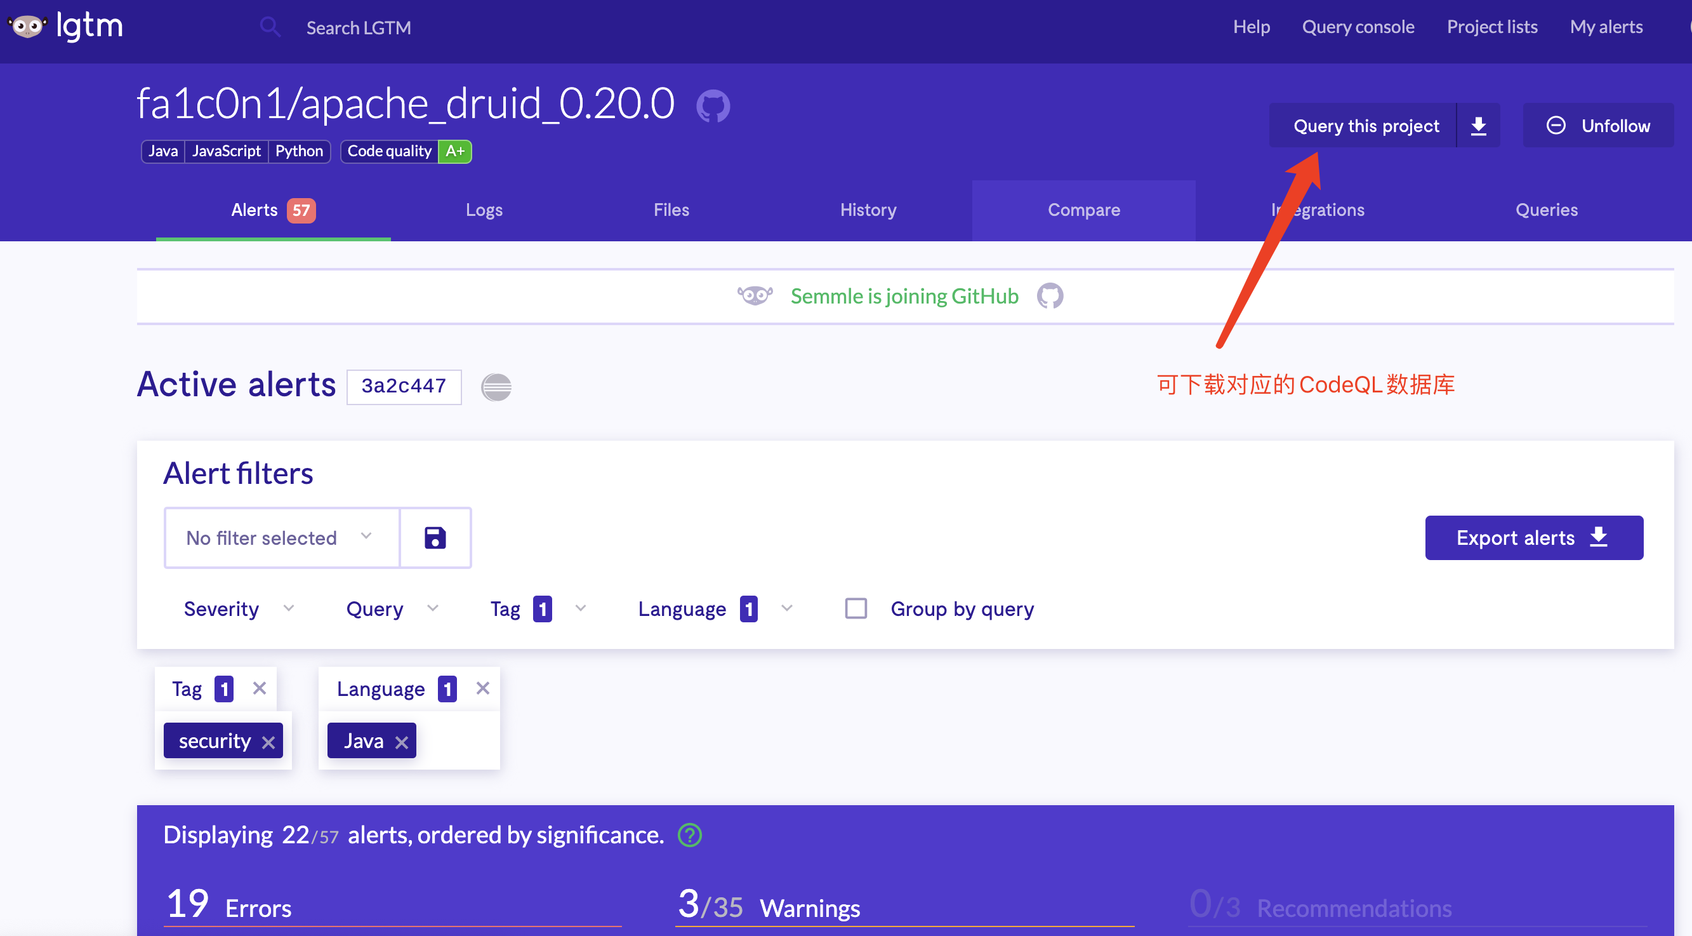Open the No filter selected dropdown
The width and height of the screenshot is (1692, 936).
point(281,538)
